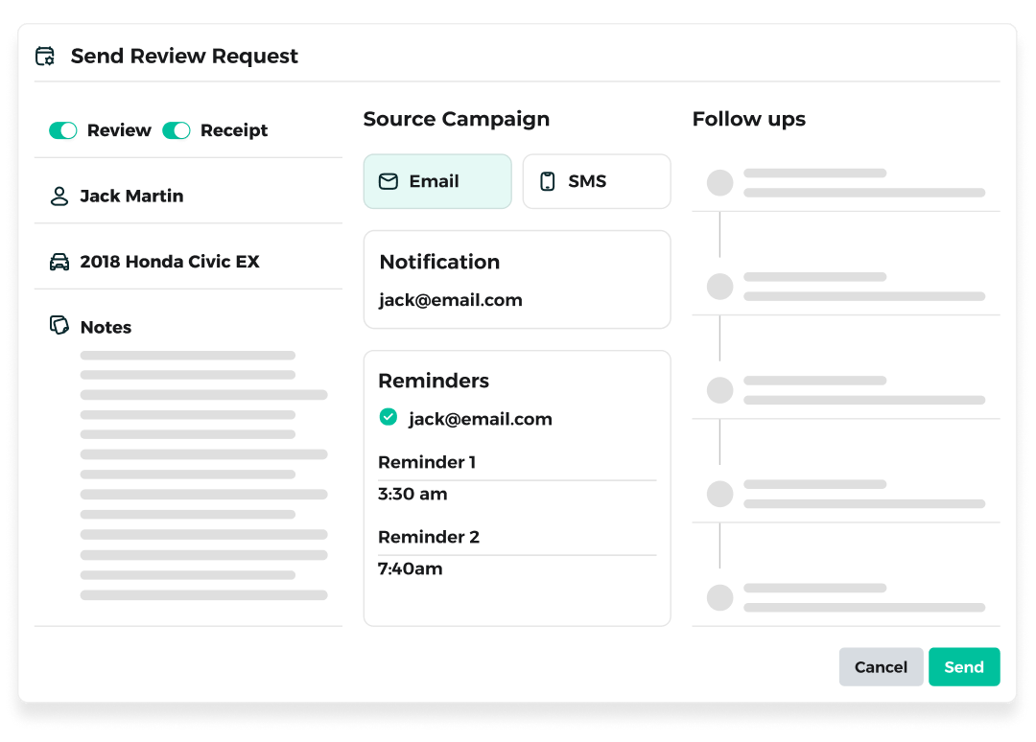1036x742 pixels.
Task: Toggle the Review switch off
Action: pyautogui.click(x=63, y=130)
